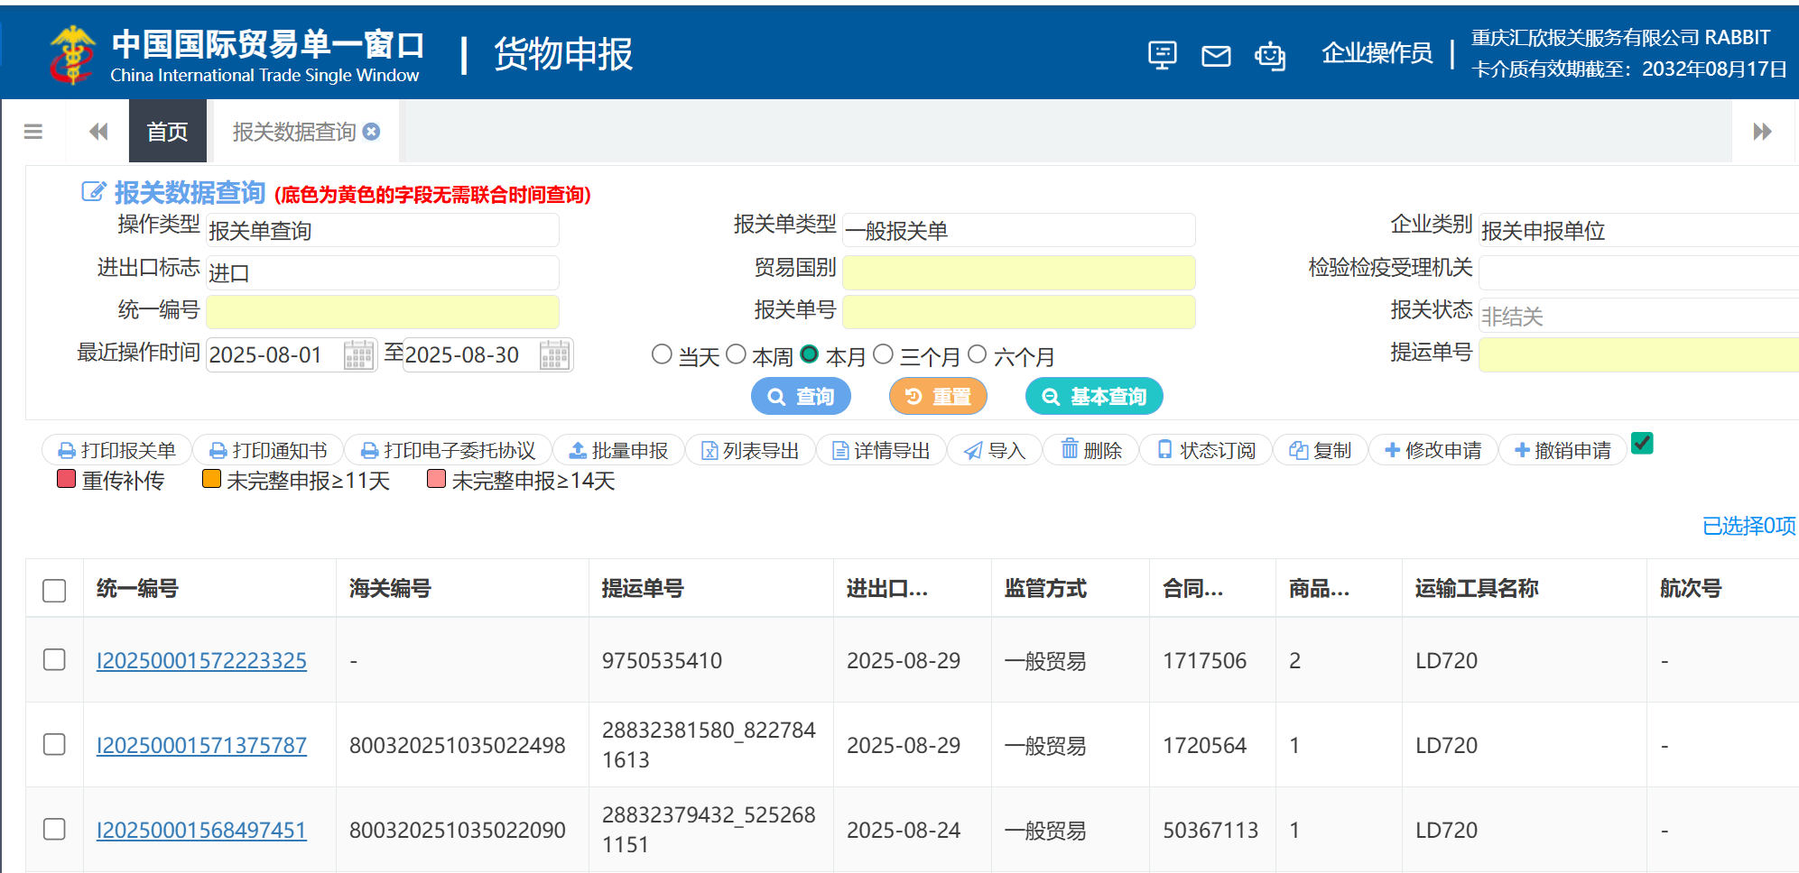Open the message board icon in header

point(1162,56)
